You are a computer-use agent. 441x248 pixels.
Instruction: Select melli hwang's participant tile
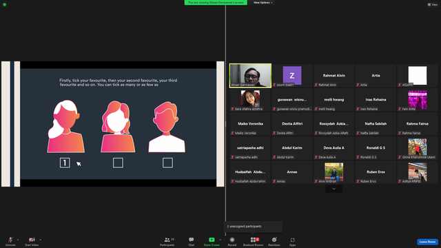[334, 100]
